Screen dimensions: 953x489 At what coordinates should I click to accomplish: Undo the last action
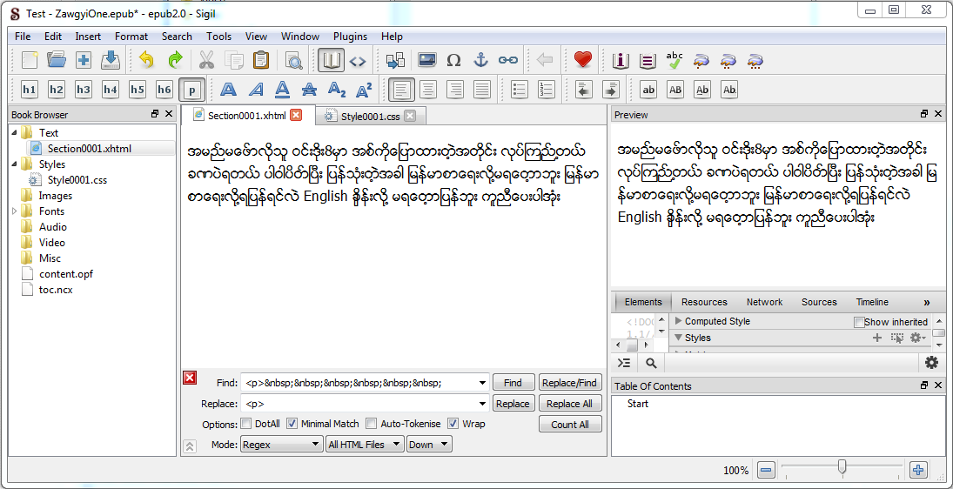146,60
